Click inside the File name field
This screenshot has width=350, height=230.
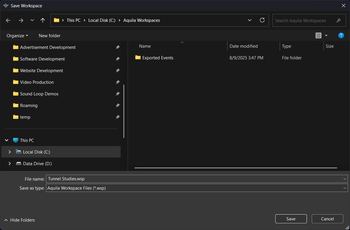click(175, 179)
